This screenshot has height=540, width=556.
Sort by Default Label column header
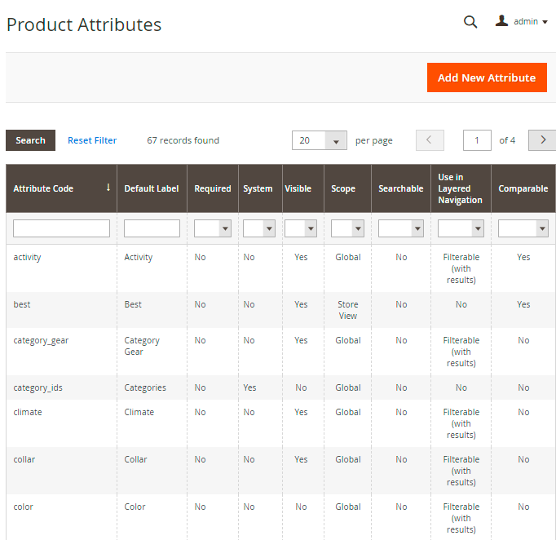(152, 188)
